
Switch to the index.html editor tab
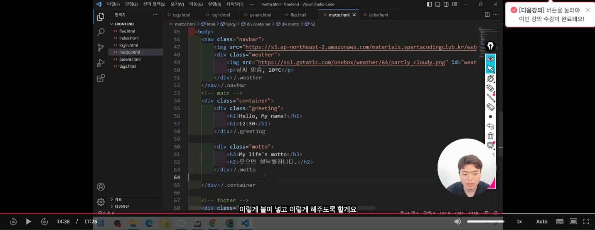378,15
